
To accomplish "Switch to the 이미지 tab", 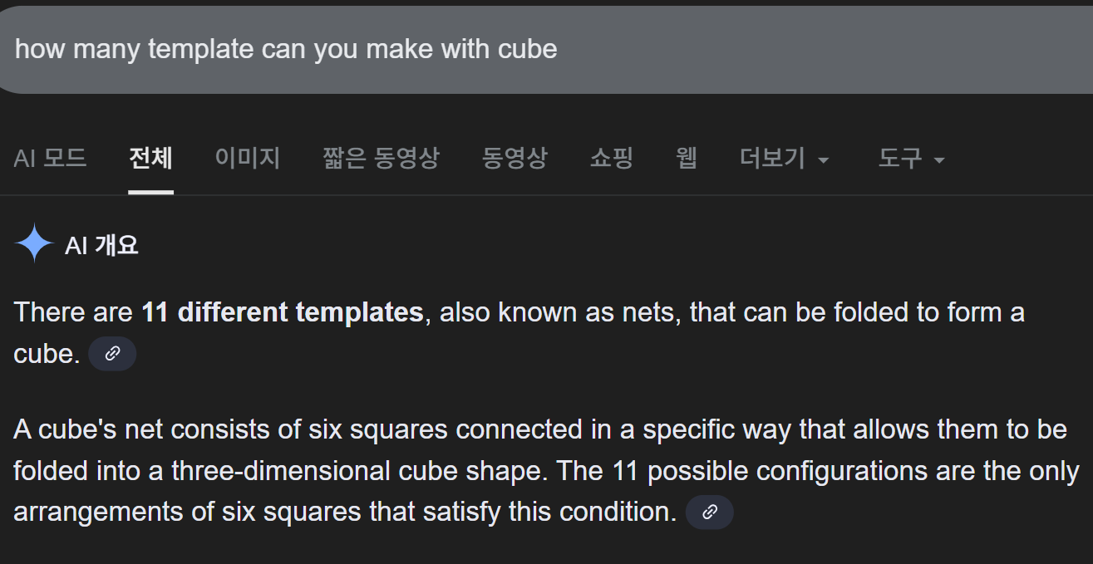I will coord(247,159).
